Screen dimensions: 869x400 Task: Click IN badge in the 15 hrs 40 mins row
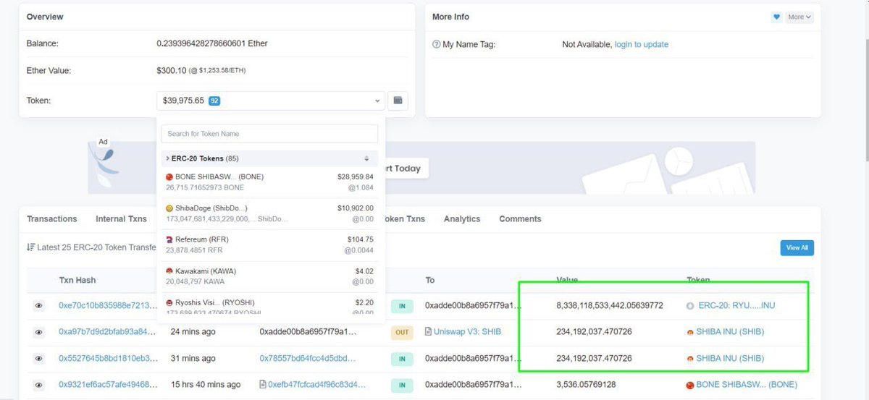[402, 385]
